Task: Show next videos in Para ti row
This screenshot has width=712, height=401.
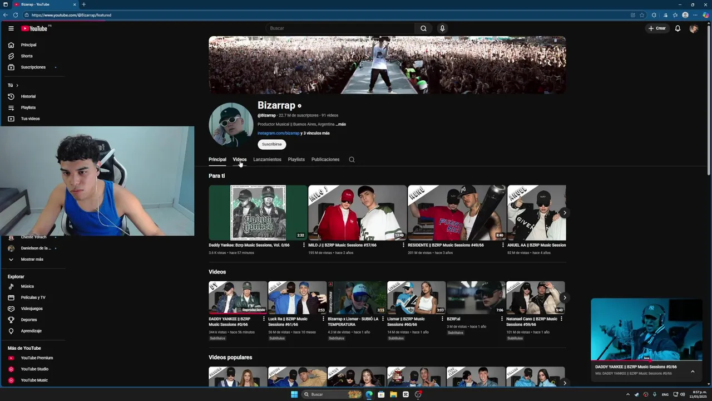Action: click(x=564, y=213)
